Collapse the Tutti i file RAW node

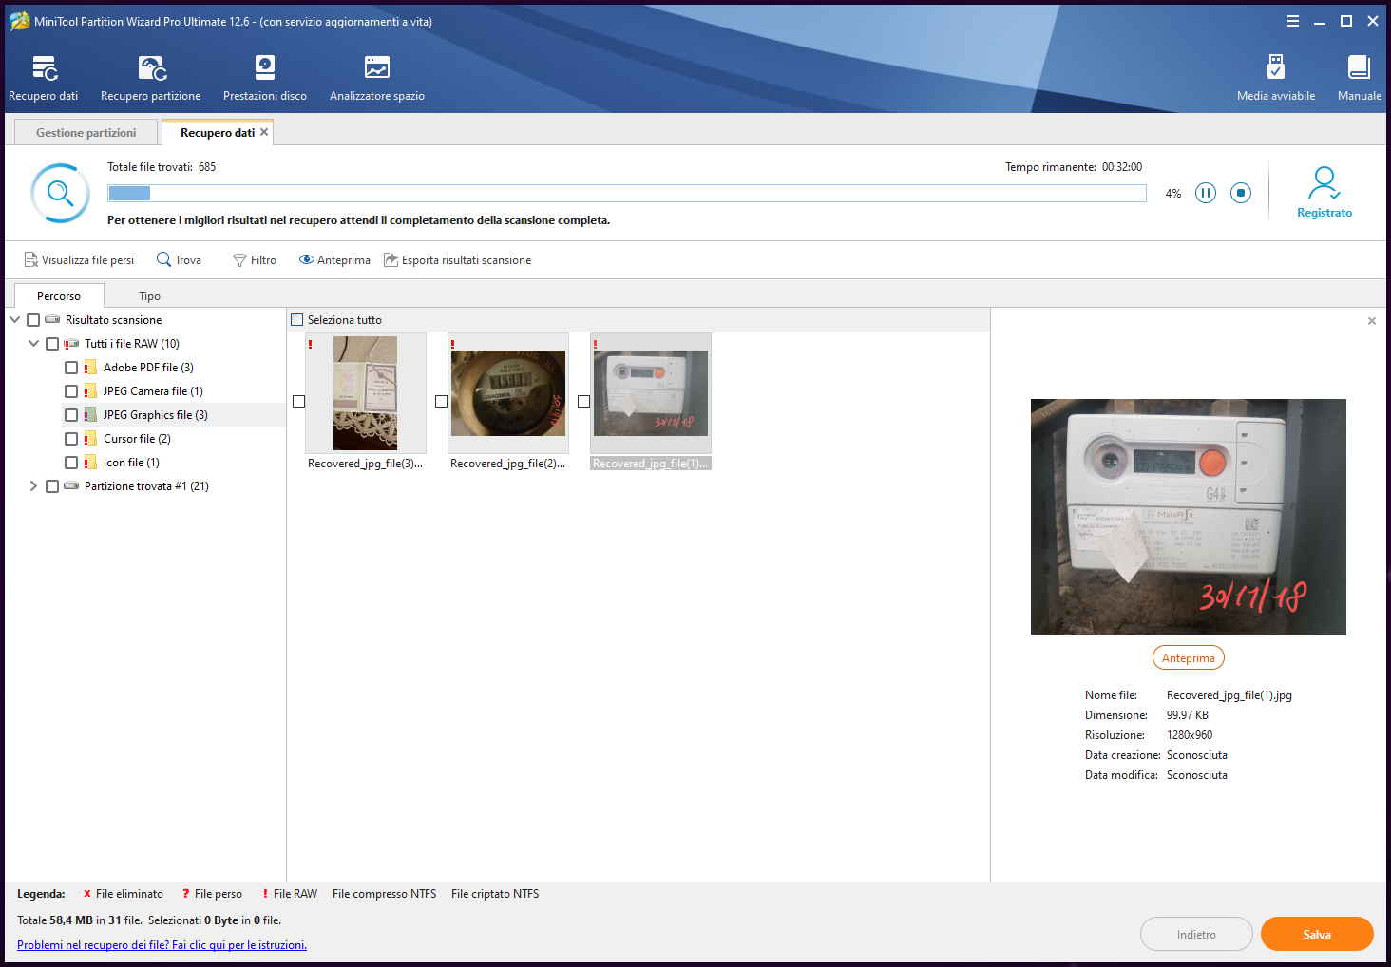point(33,344)
